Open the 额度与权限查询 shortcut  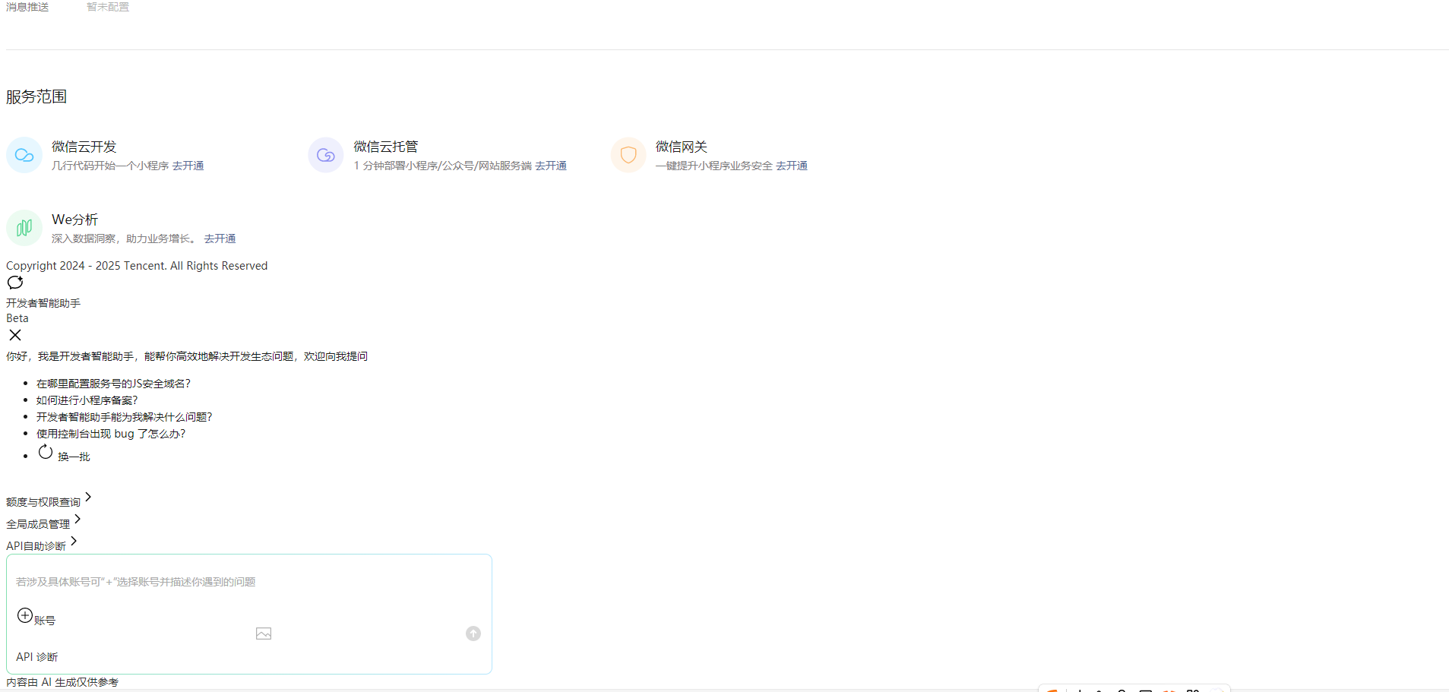(43, 502)
